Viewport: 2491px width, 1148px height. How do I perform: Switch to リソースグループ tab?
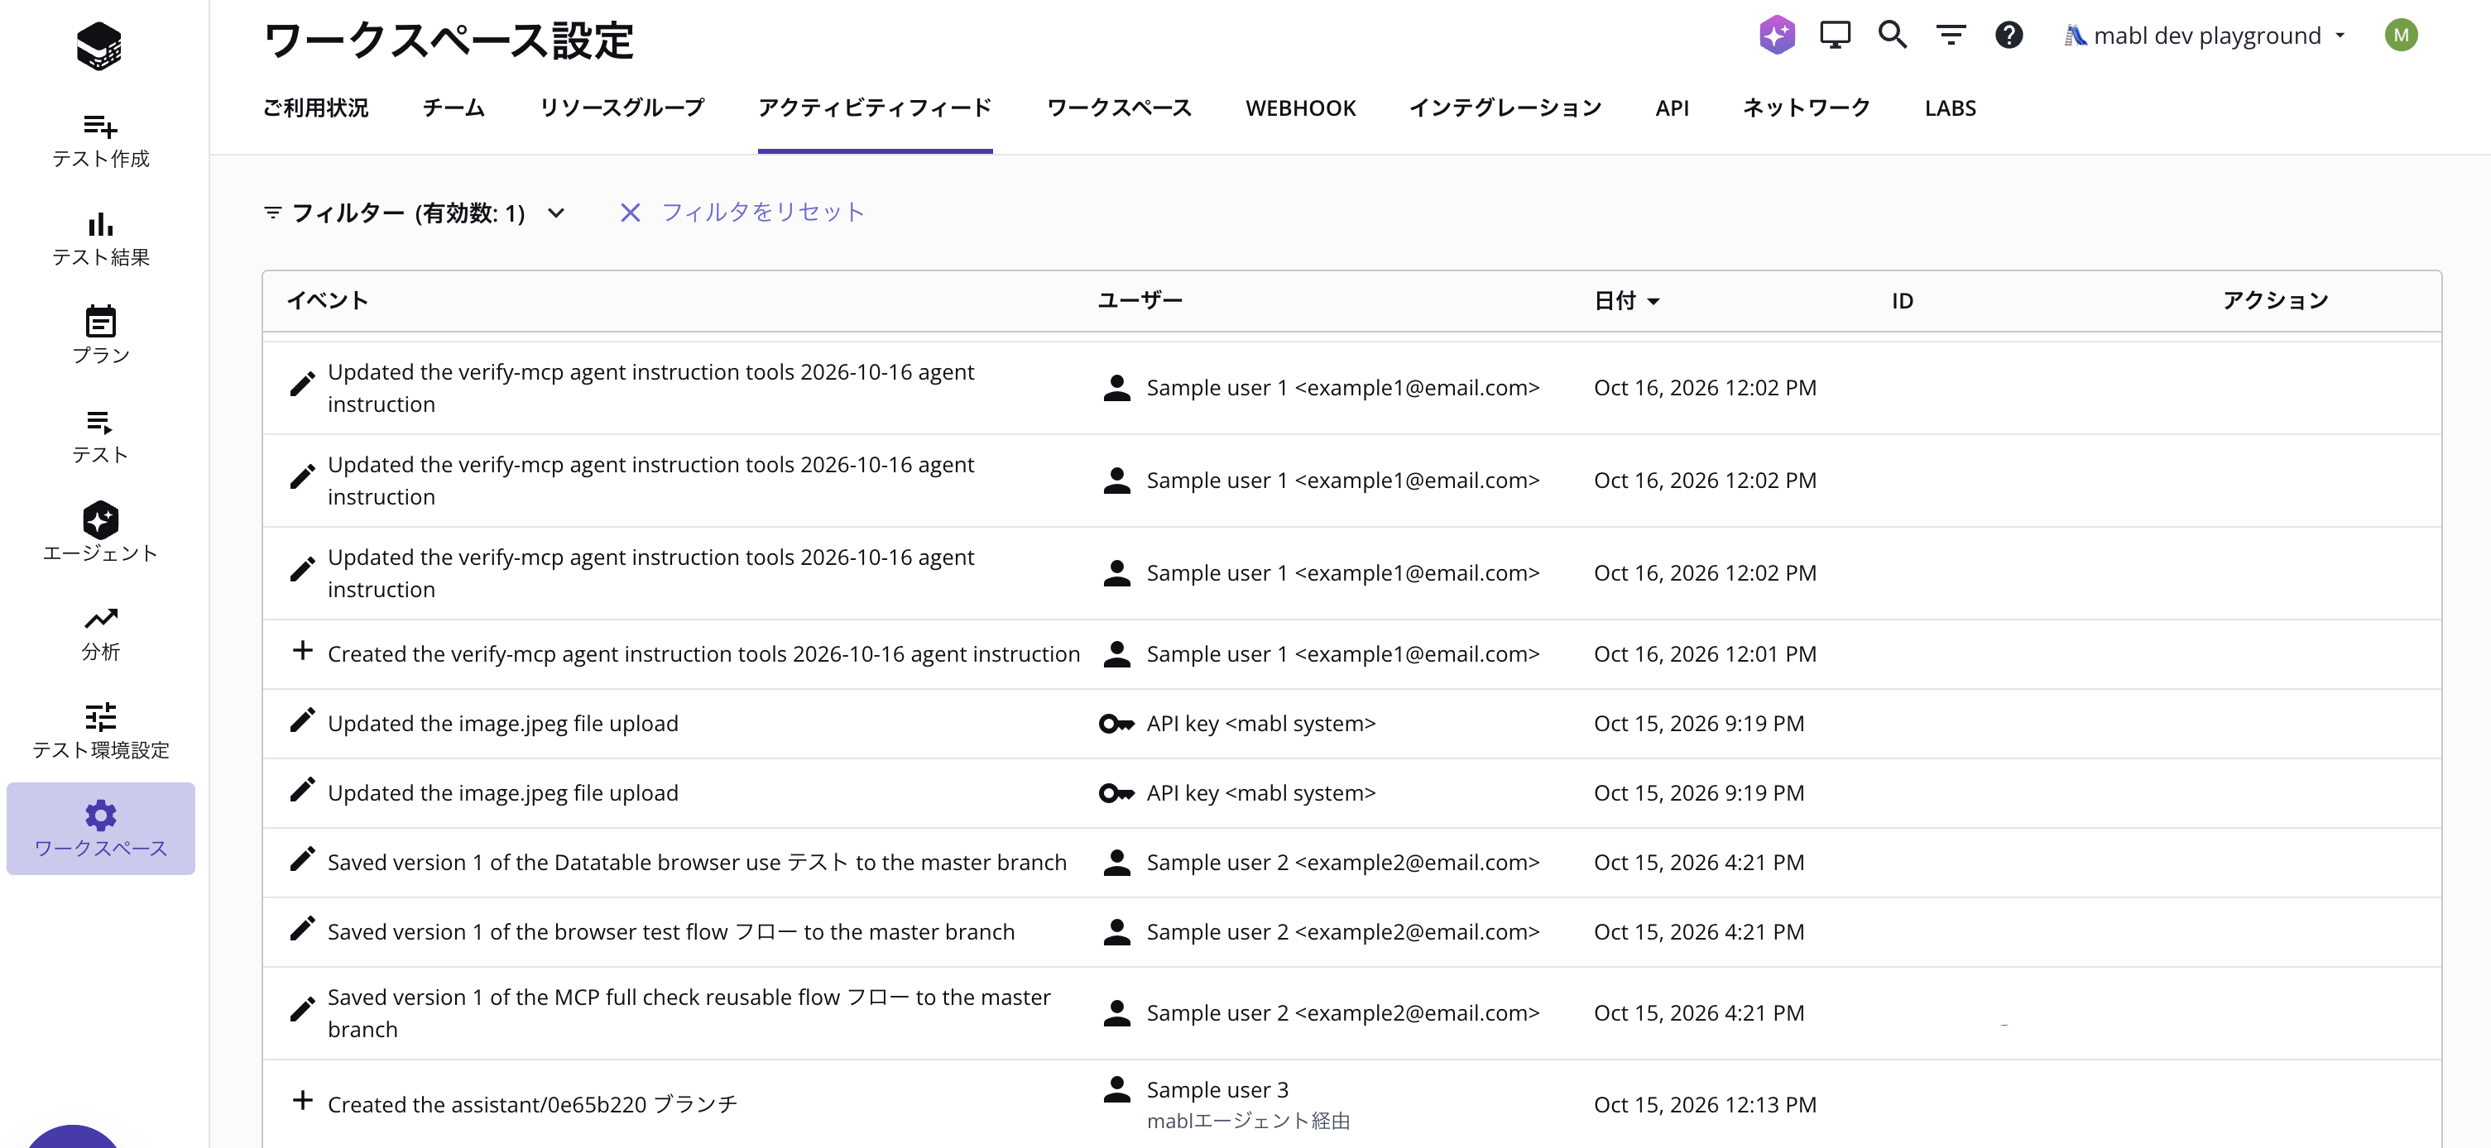622,108
